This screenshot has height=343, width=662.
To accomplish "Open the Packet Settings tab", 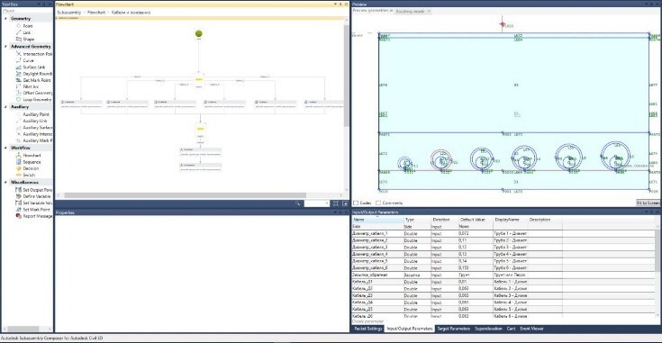I will click(x=368, y=329).
